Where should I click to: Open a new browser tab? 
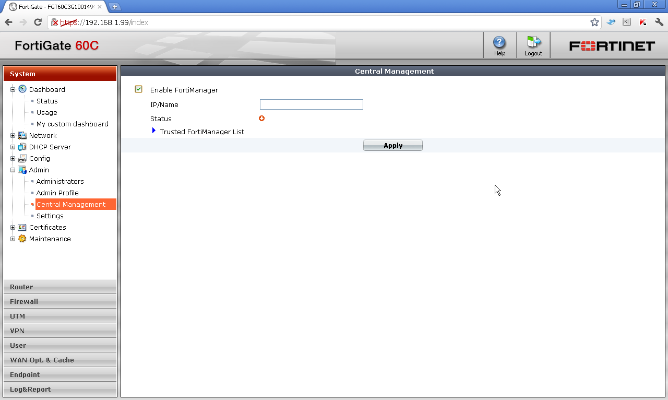[x=115, y=7]
